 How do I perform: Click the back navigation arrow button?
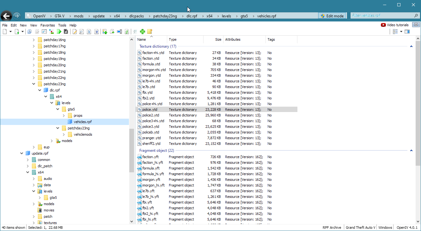coord(6,16)
